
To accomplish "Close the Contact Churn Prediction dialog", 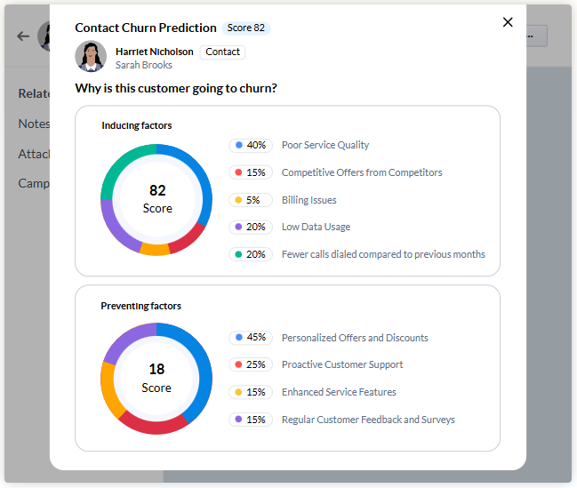I will pyautogui.click(x=508, y=22).
